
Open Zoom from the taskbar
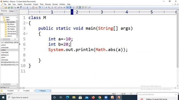tap(106, 97)
